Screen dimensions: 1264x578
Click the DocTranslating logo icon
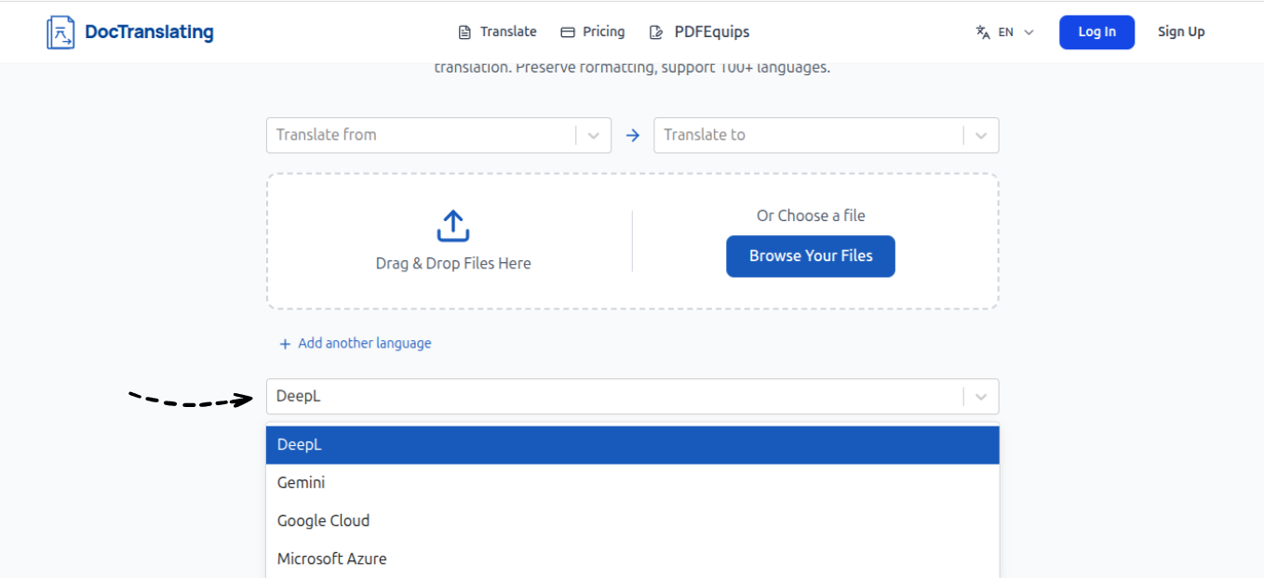[x=61, y=33]
